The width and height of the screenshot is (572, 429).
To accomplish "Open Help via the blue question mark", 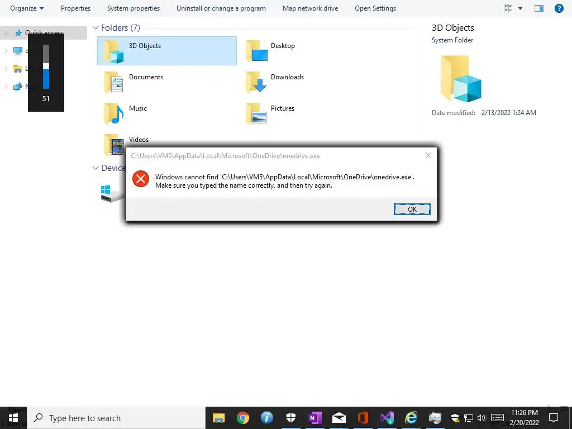I will [x=559, y=8].
